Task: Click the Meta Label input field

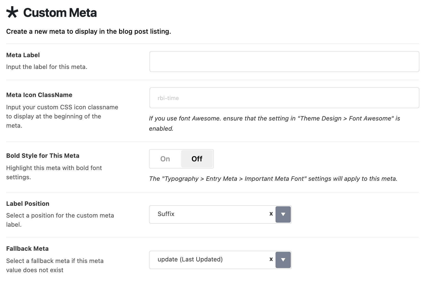Action: pos(284,62)
